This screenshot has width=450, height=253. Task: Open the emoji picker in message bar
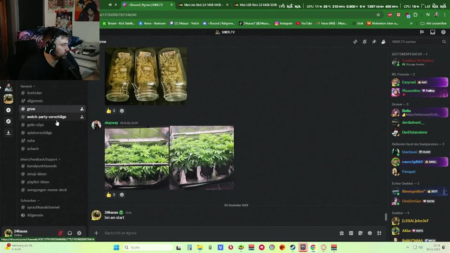(370, 233)
